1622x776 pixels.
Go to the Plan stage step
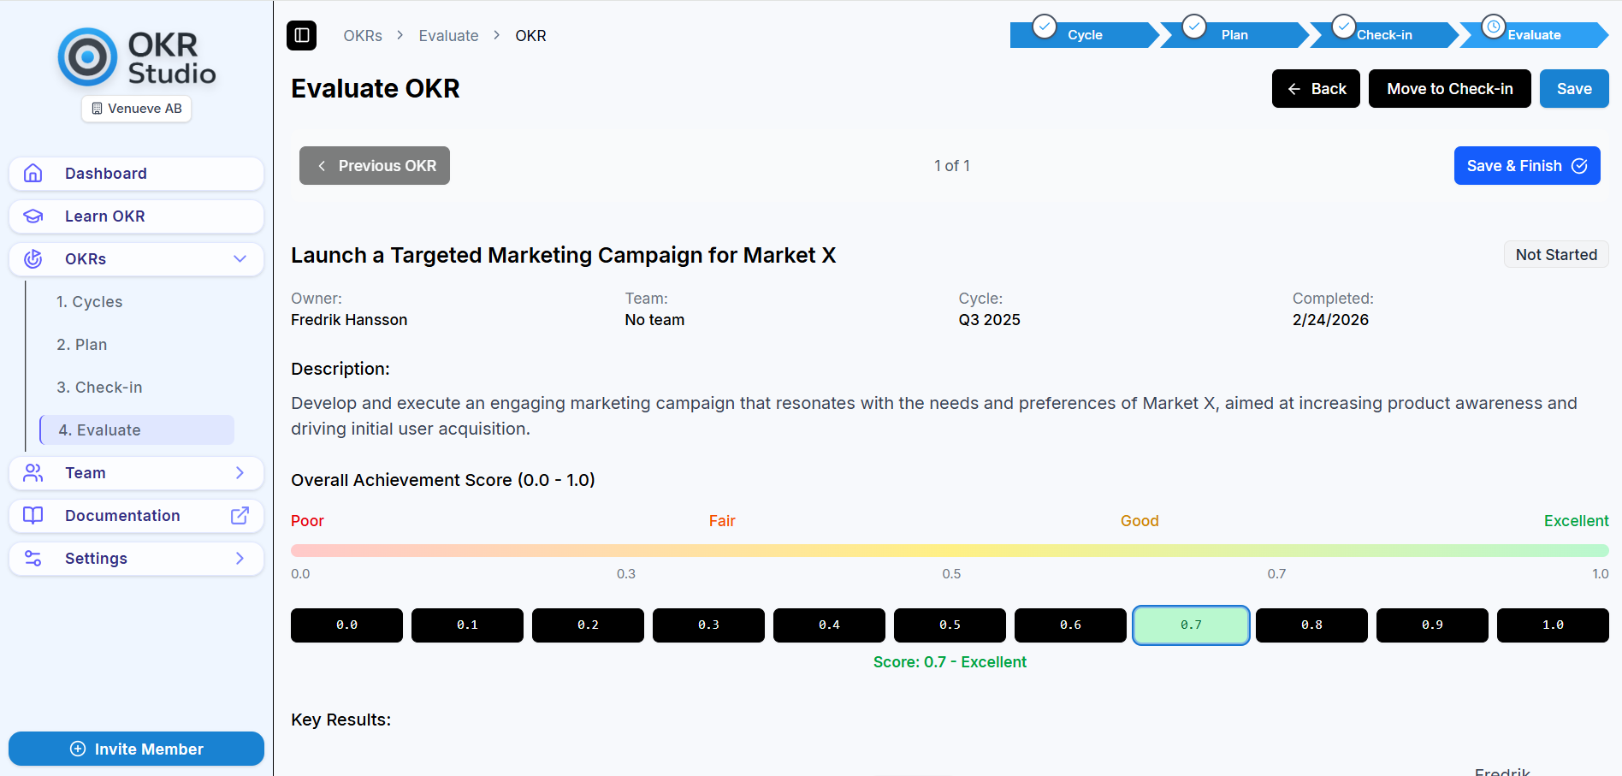pyautogui.click(x=1234, y=35)
